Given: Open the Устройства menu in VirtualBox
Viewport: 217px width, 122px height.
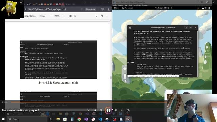Looking at the screenshot, I should point(137,5).
